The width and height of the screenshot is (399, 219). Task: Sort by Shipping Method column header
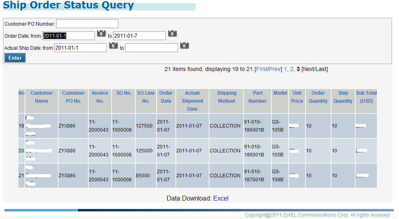tap(226, 97)
